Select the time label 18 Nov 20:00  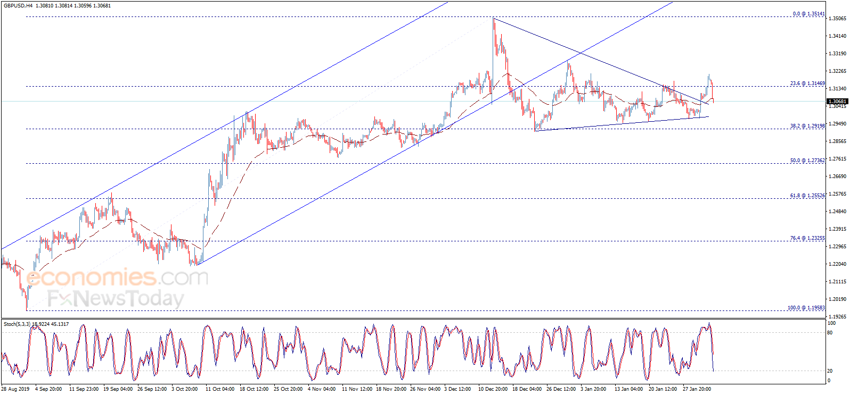[x=391, y=389]
